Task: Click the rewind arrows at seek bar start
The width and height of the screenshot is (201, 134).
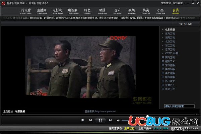Action: [3, 114]
